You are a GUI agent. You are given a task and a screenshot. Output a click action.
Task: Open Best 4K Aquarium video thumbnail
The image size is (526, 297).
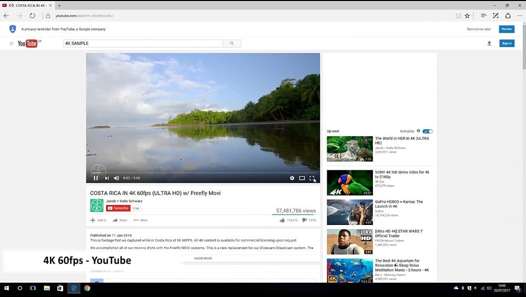click(350, 271)
